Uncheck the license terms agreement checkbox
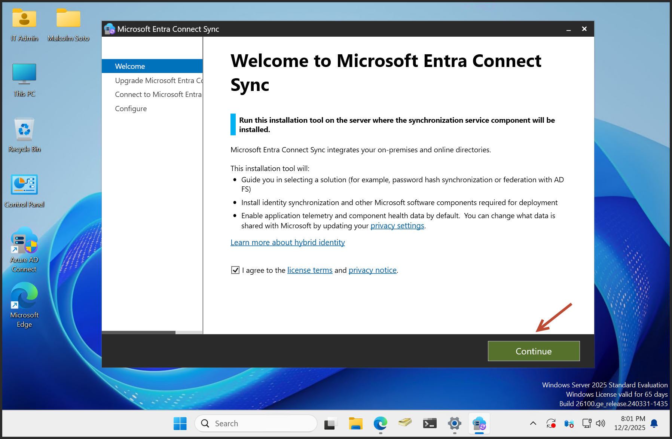The height and width of the screenshot is (439, 672). 235,270
